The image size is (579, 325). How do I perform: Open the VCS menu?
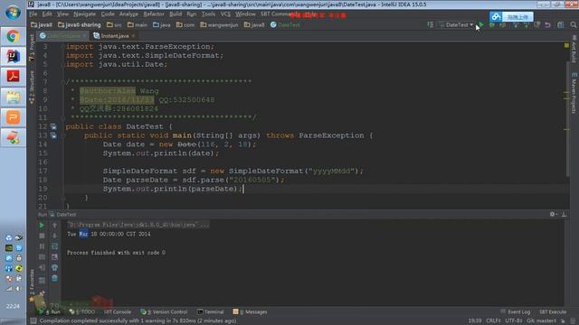click(x=225, y=14)
